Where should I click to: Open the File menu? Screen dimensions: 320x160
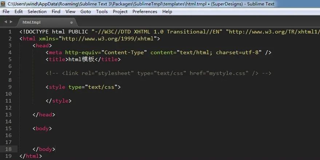click(6, 12)
